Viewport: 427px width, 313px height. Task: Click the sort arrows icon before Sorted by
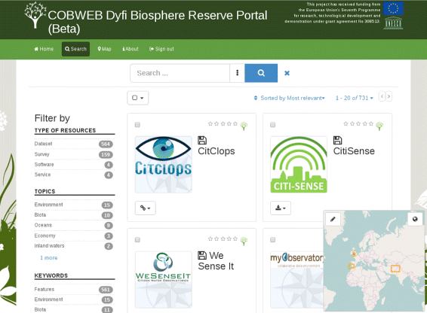[x=256, y=98]
